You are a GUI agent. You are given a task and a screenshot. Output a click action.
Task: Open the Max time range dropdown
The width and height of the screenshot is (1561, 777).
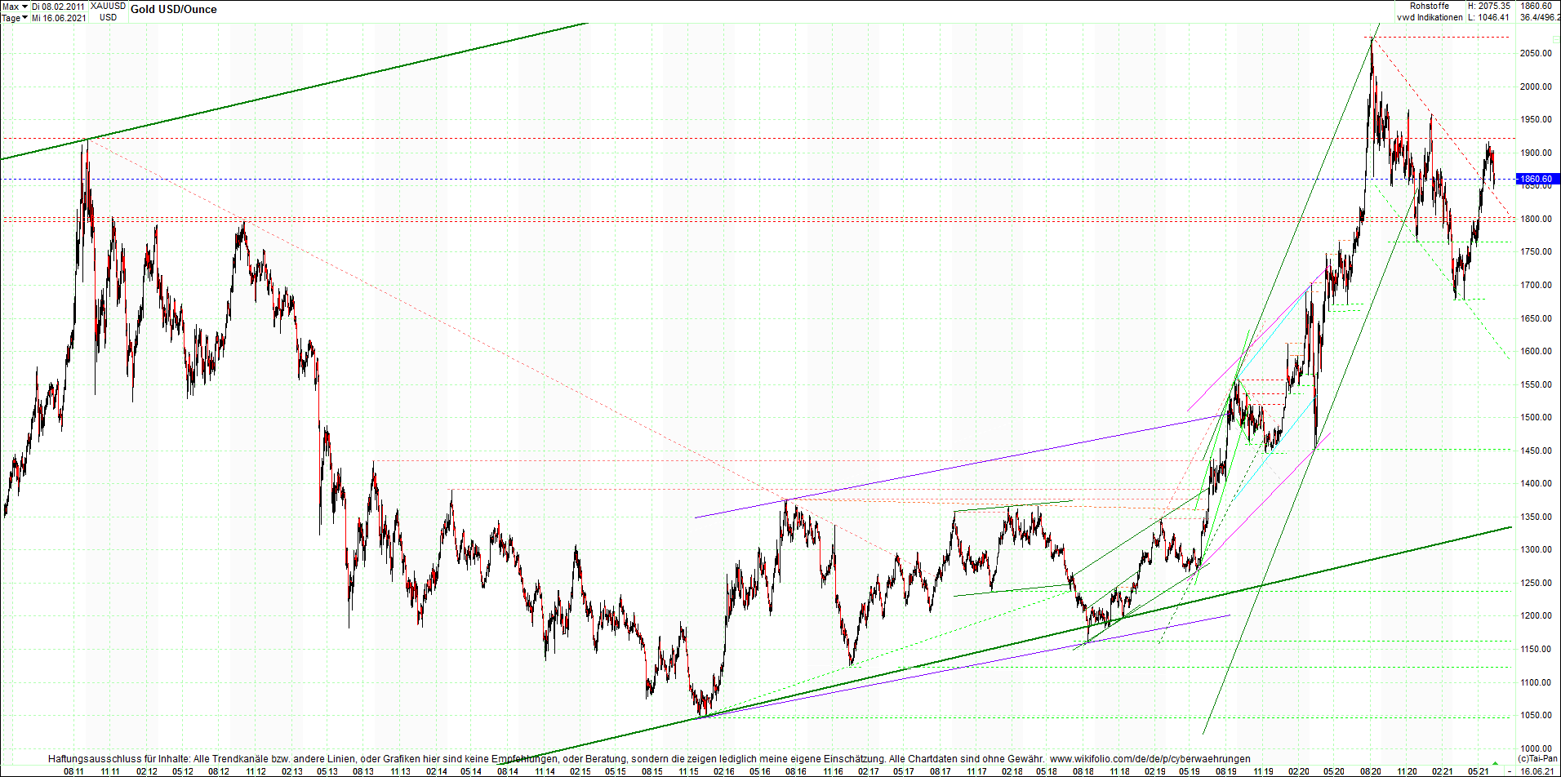pos(16,7)
